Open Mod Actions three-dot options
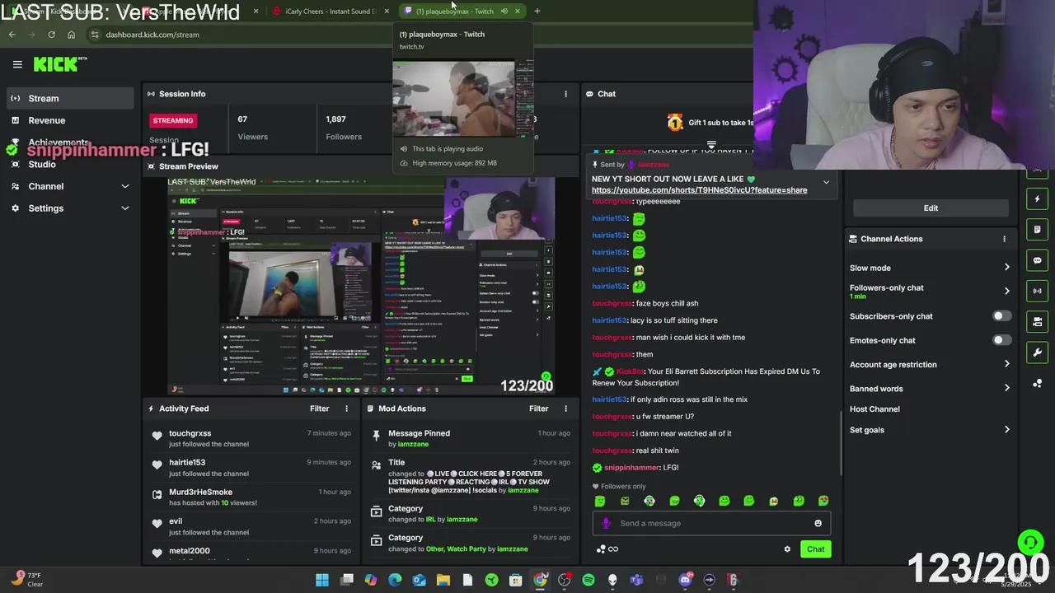 (x=565, y=409)
